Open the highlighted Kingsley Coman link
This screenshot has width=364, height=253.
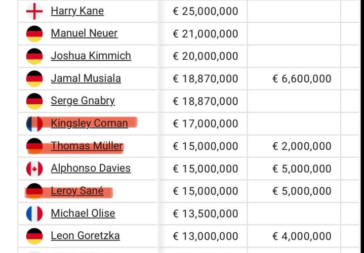tap(90, 123)
